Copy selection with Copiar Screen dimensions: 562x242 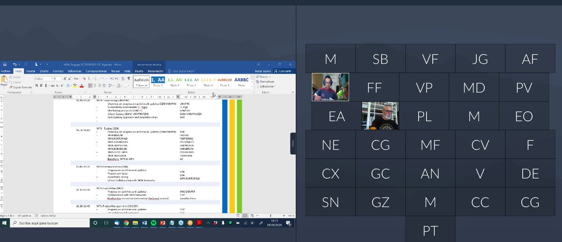(x=15, y=82)
